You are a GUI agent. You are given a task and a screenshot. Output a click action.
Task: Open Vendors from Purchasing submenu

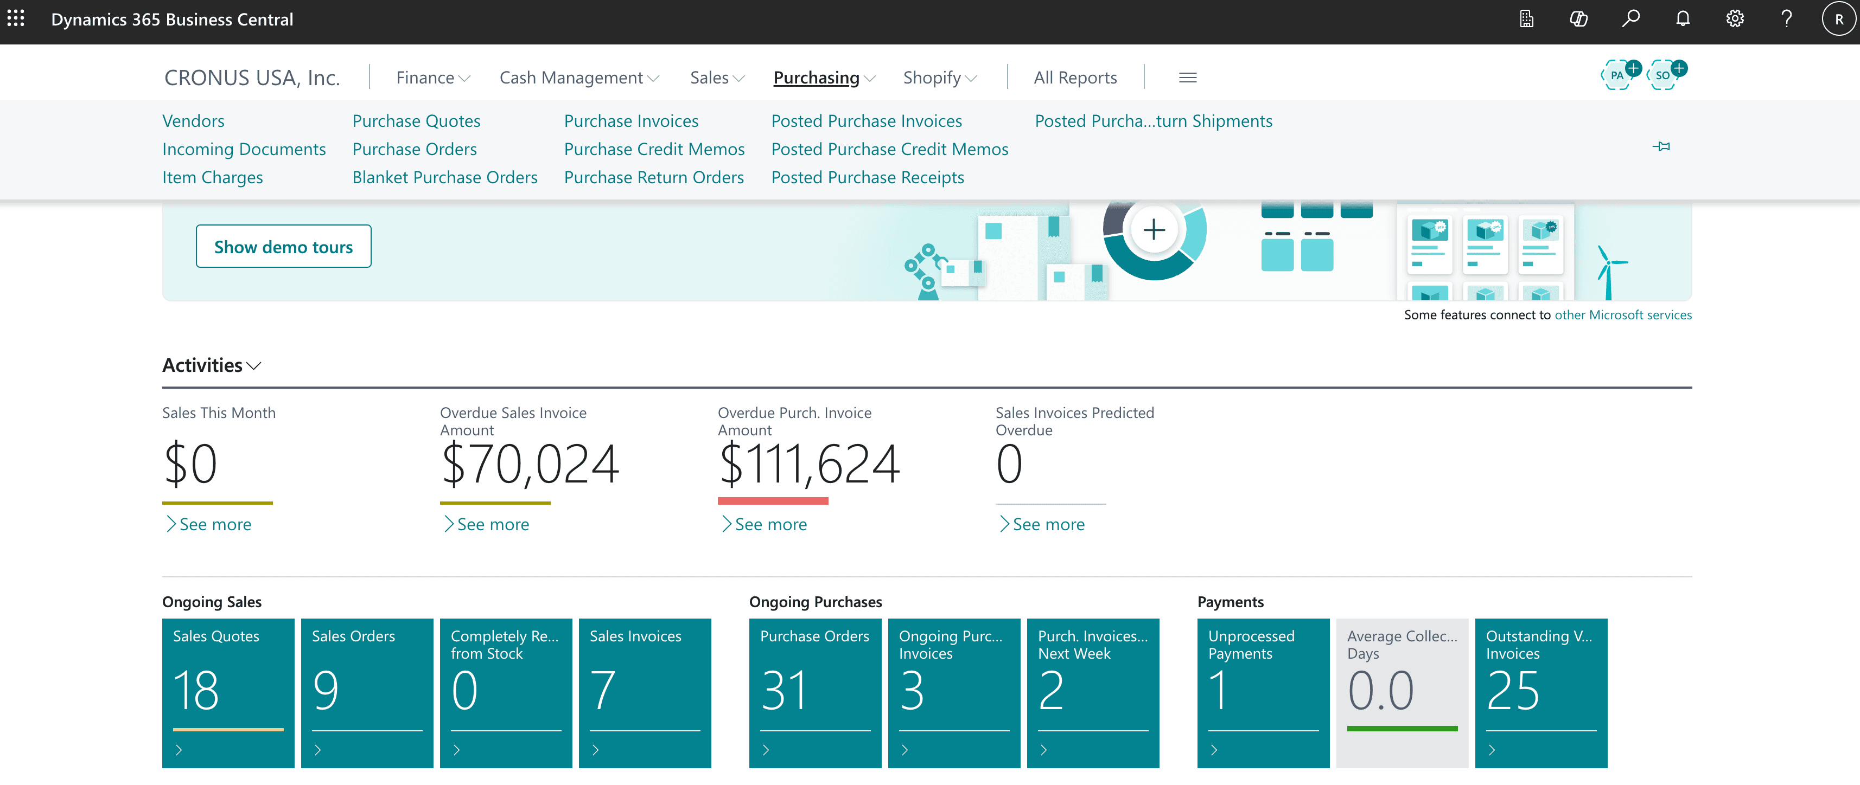coord(194,121)
